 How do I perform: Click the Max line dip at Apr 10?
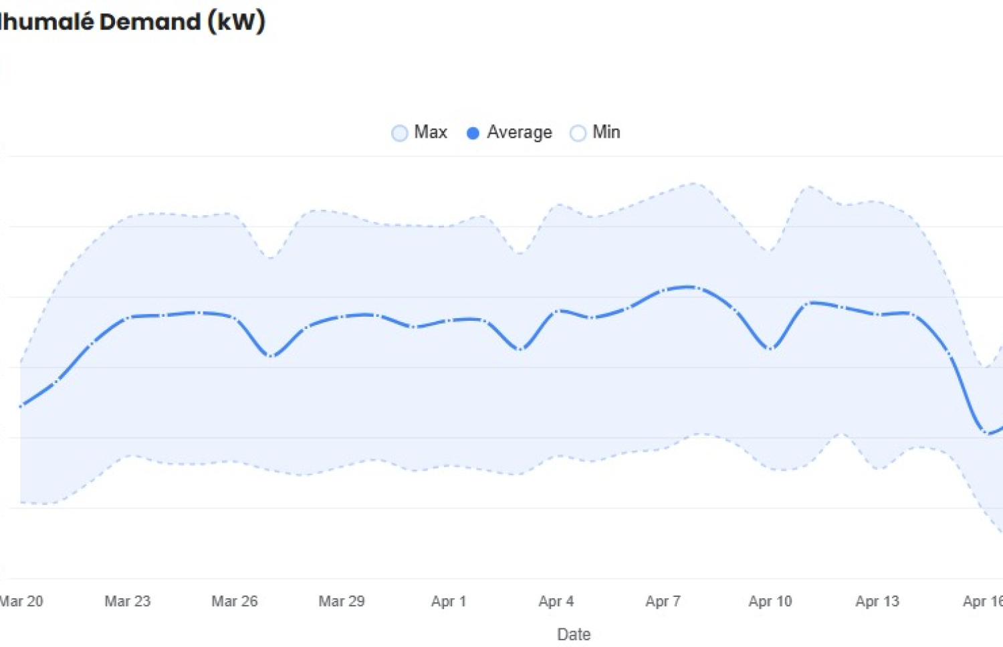pyautogui.click(x=770, y=251)
